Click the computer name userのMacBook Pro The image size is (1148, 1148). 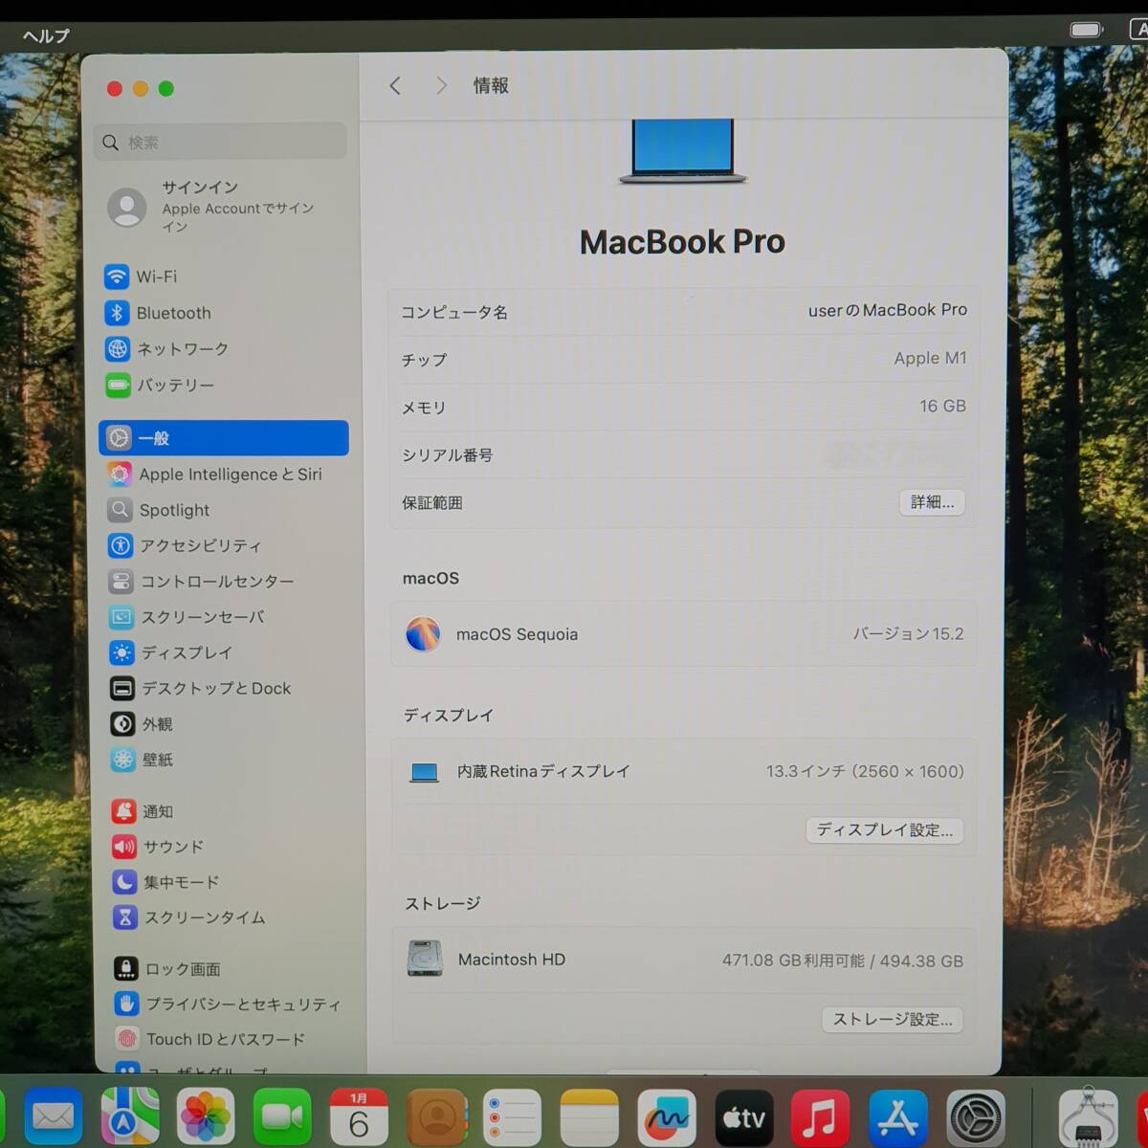(888, 311)
